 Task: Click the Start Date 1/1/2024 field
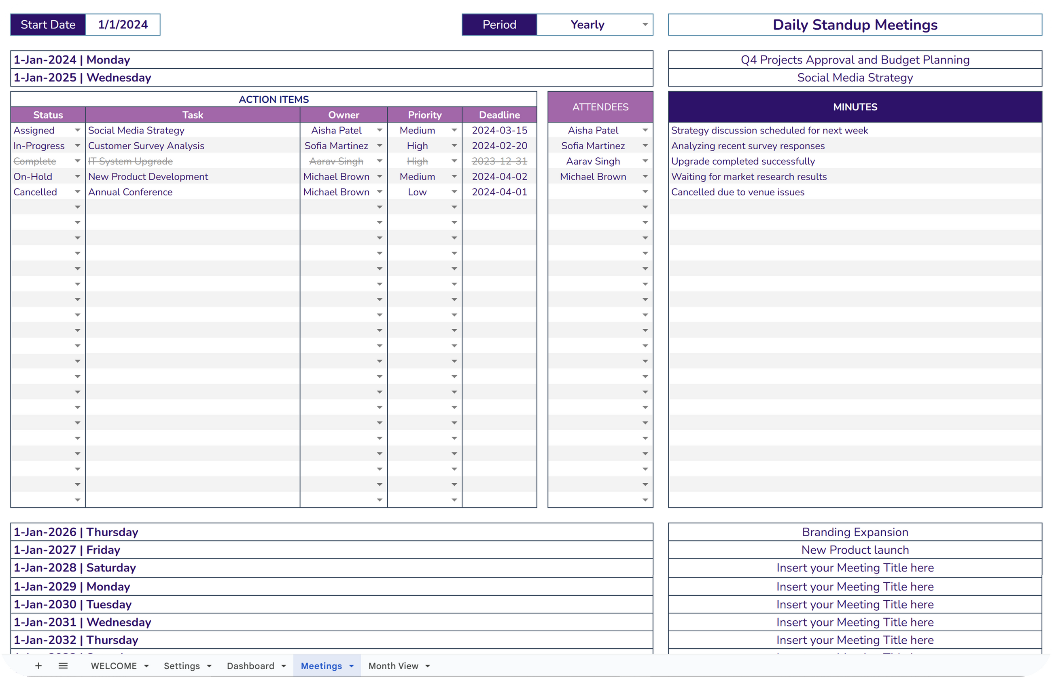(x=123, y=25)
